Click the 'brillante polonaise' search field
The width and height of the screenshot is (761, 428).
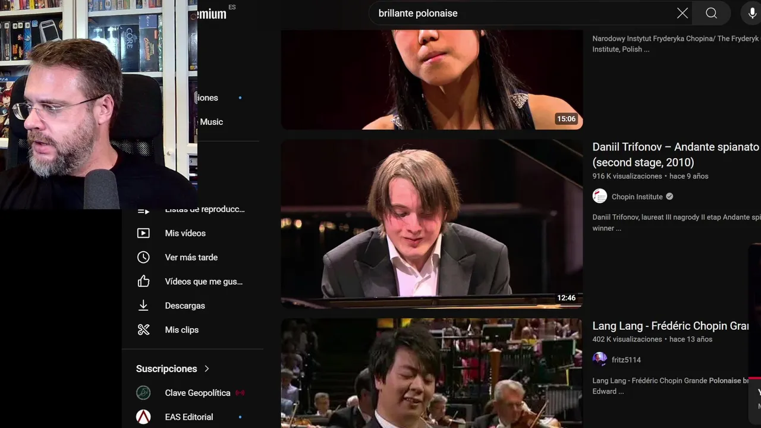523,13
